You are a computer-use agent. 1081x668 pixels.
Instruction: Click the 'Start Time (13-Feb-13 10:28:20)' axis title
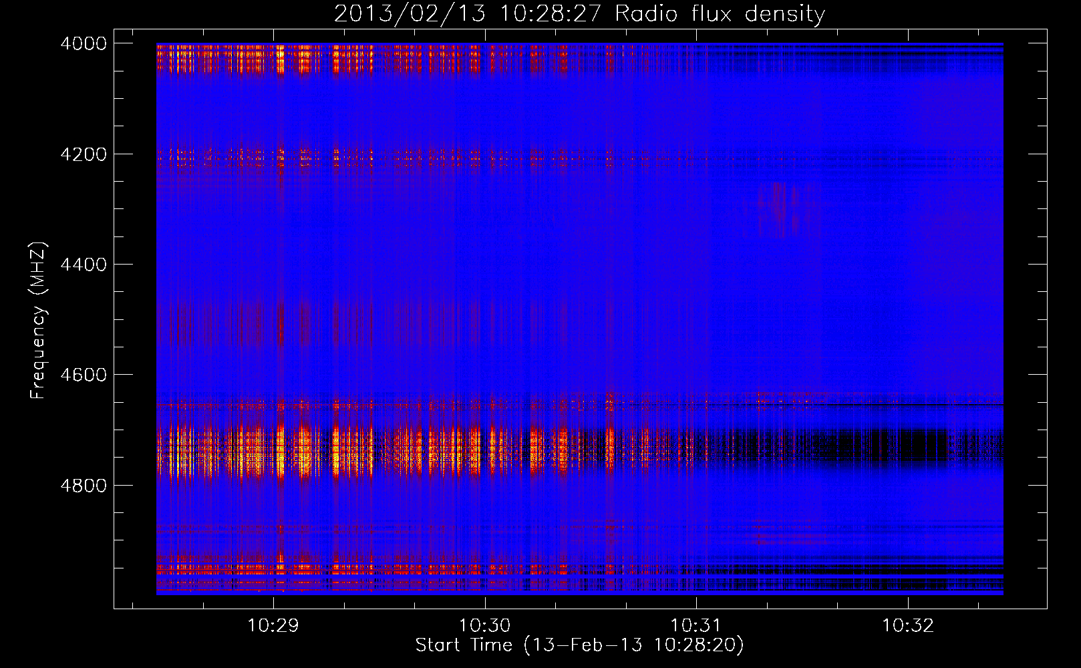[580, 645]
